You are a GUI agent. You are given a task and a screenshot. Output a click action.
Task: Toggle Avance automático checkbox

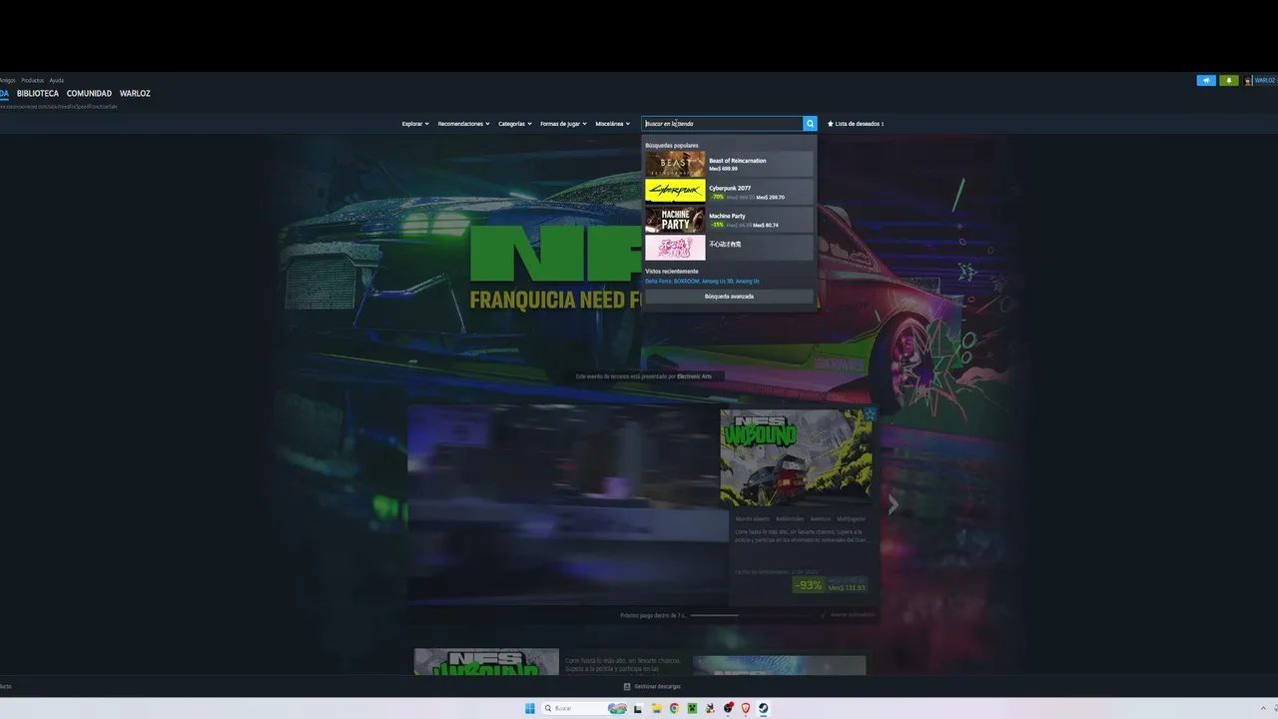click(848, 615)
